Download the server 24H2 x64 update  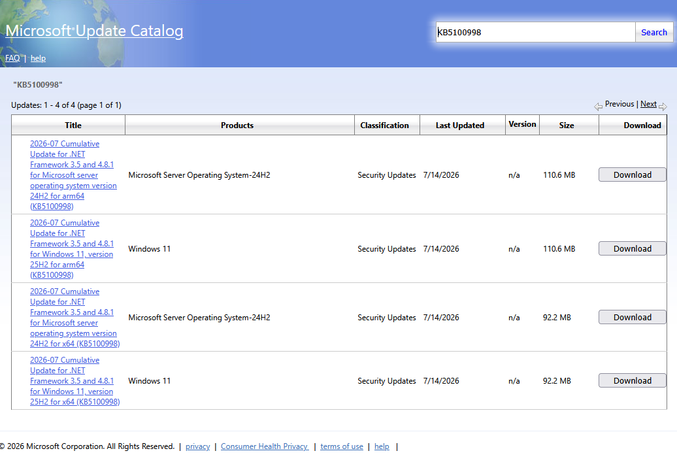coord(632,317)
